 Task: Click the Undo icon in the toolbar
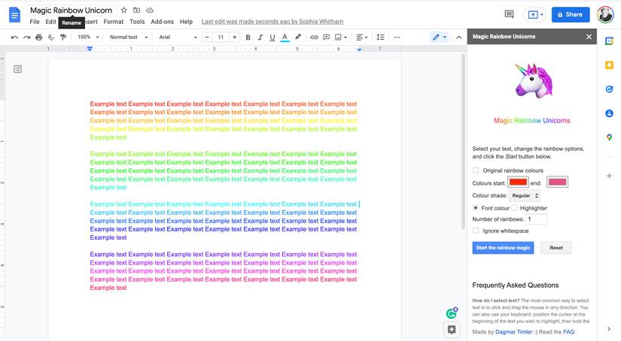pyautogui.click(x=14, y=37)
